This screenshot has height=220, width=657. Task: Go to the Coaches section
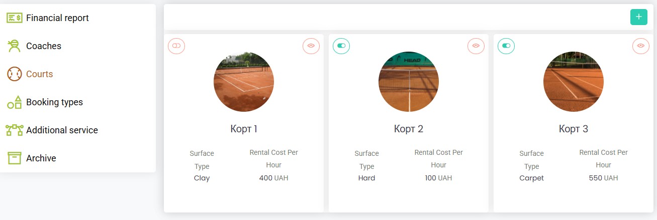coord(44,46)
